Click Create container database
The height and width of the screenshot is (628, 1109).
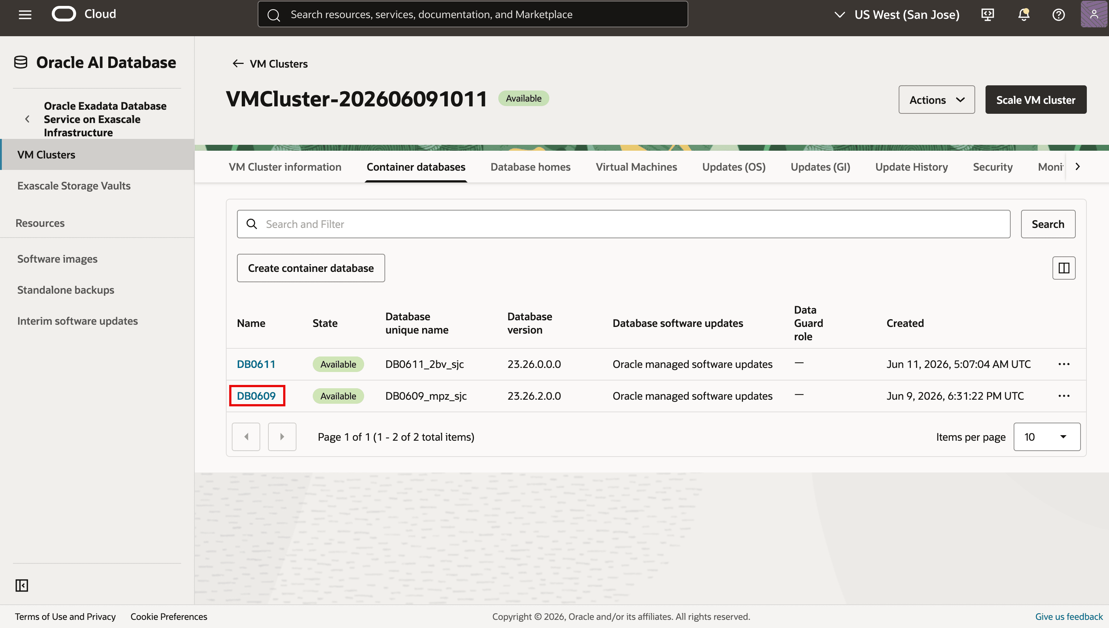pos(311,268)
